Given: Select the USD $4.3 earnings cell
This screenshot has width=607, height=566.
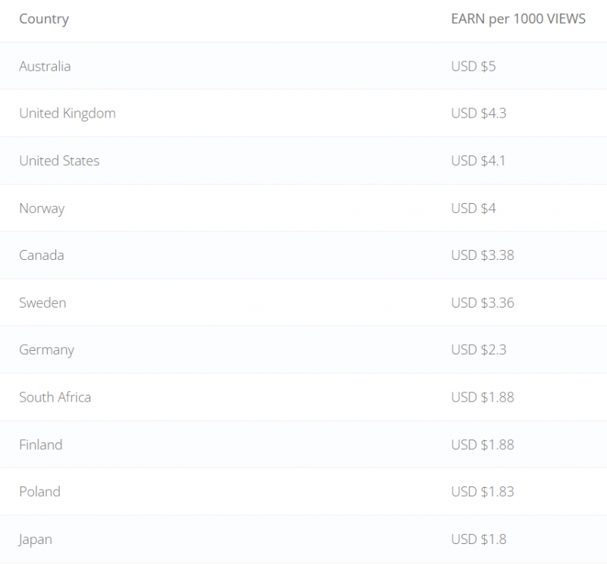Looking at the screenshot, I should click(479, 113).
